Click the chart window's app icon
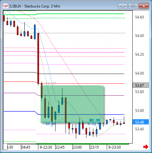The width and height of the screenshot is (152, 153). (6, 6)
